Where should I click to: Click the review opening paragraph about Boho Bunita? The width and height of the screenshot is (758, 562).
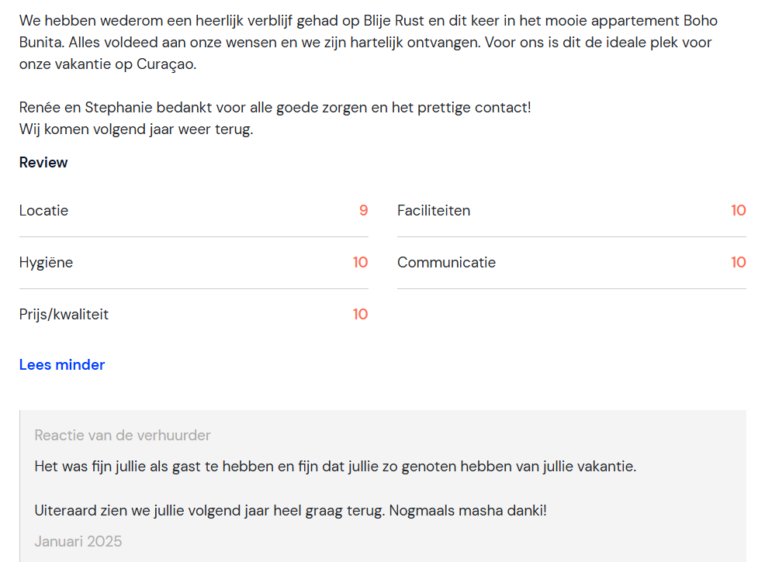pos(369,43)
